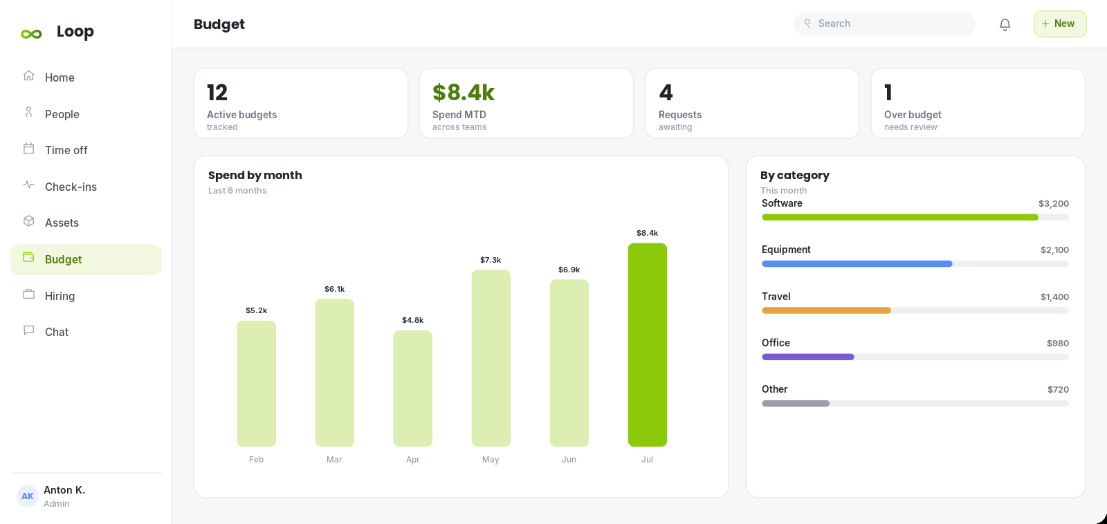Click the $1,400 Travel amount

click(1054, 297)
